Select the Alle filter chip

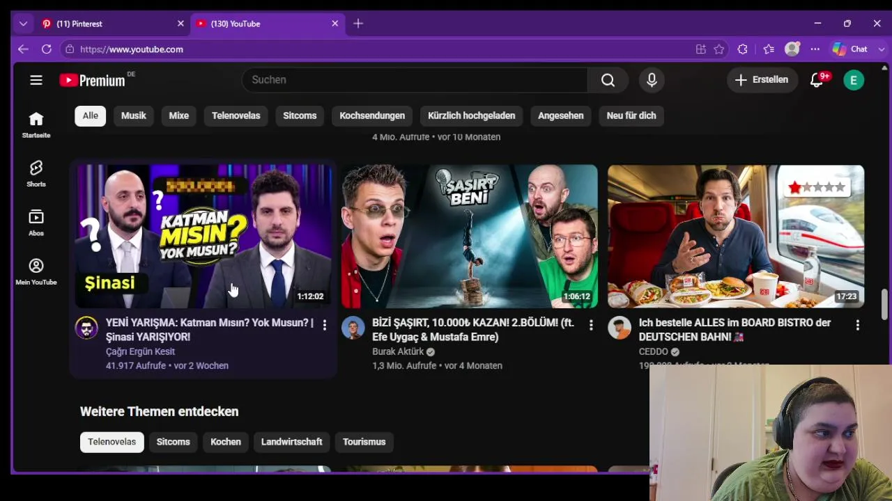(91, 116)
